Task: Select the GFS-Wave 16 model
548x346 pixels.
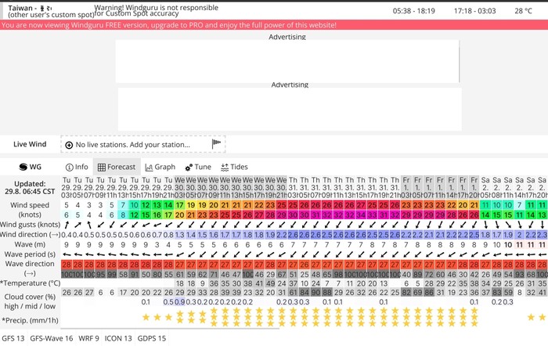Action: [x=52, y=338]
